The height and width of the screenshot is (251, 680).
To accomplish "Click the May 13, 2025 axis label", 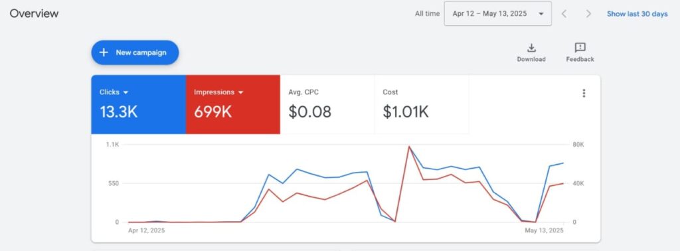I will coord(545,230).
